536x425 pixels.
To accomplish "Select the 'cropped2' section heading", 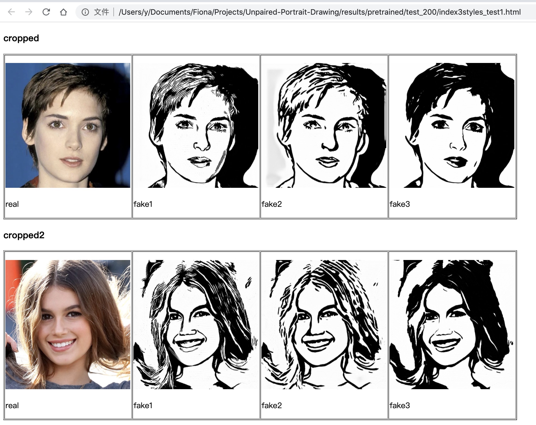I will click(24, 235).
